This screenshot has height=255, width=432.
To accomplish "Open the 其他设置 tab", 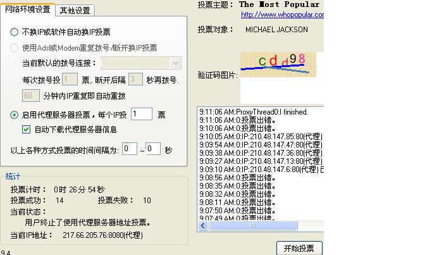I will [x=75, y=10].
